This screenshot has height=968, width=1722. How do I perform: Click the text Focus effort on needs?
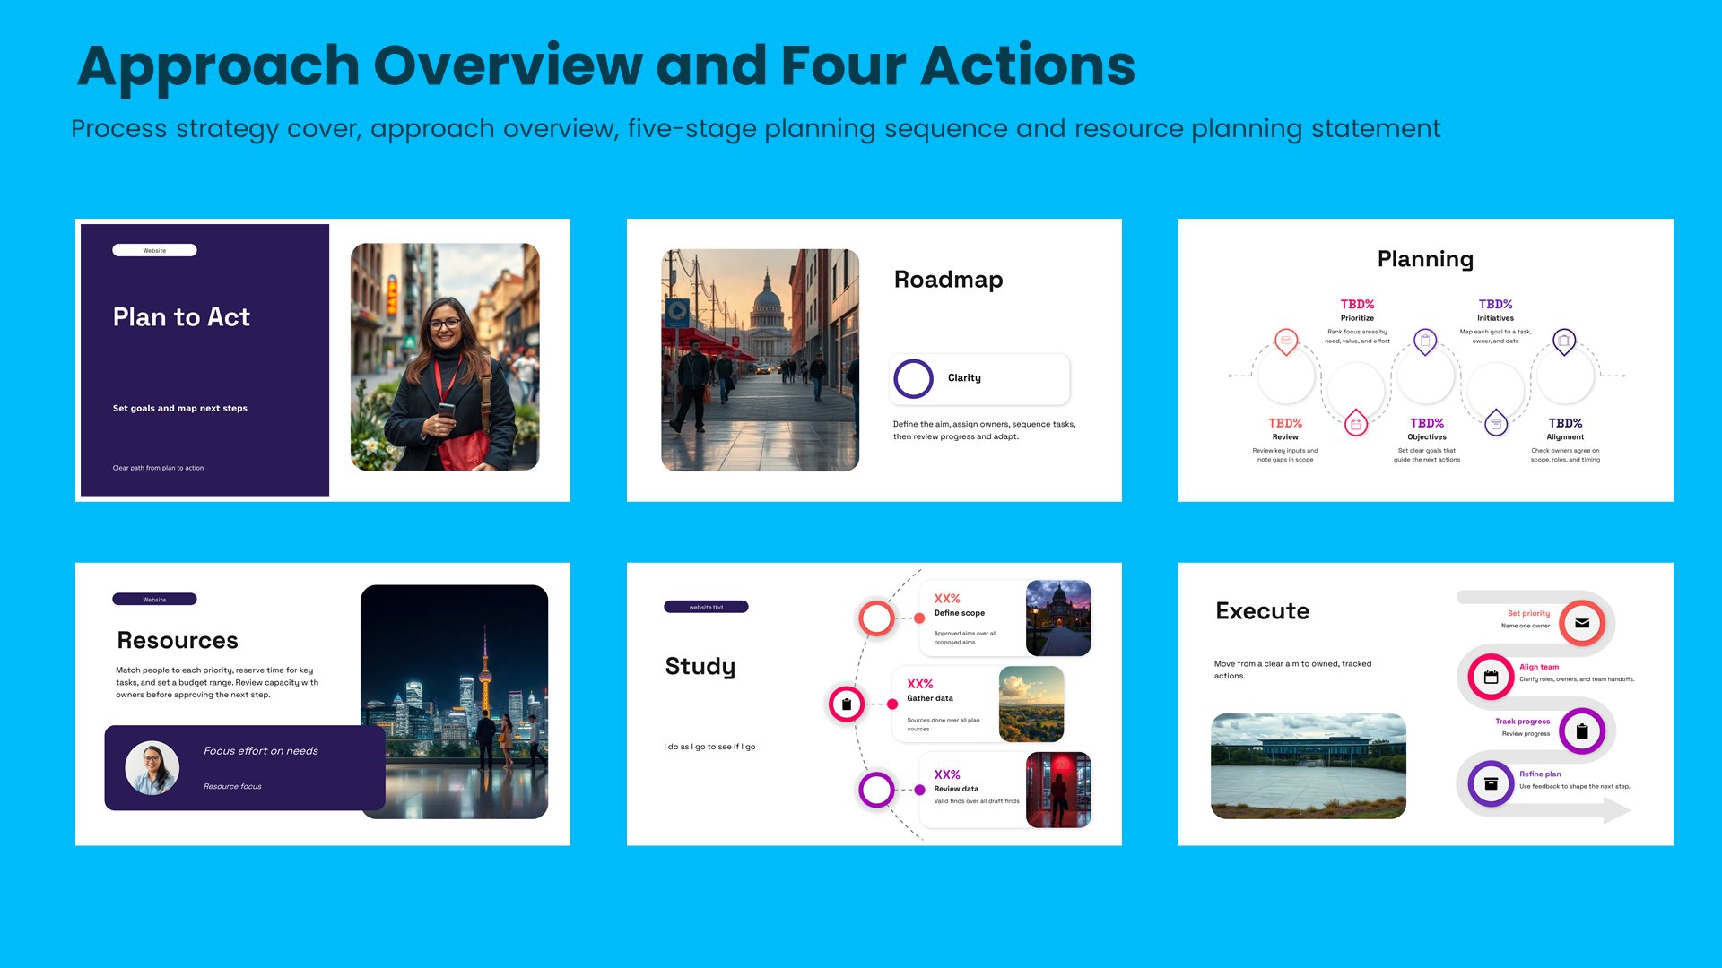point(261,751)
